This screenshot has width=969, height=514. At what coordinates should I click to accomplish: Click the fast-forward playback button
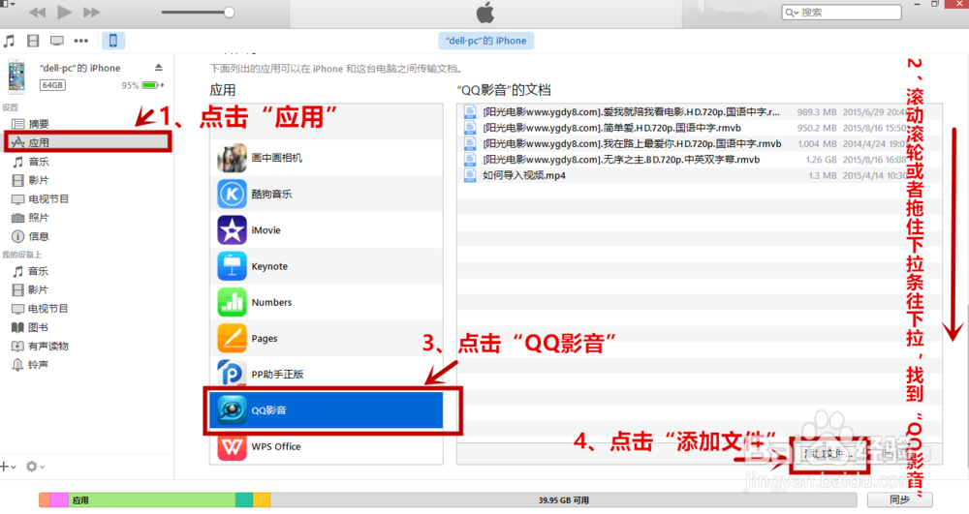pos(91,12)
